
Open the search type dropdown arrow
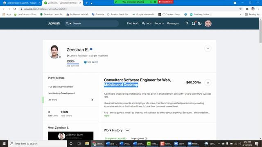[x=70, y=24]
